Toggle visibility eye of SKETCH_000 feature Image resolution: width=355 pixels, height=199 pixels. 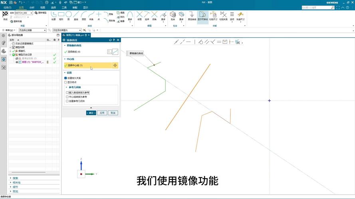[16, 62]
